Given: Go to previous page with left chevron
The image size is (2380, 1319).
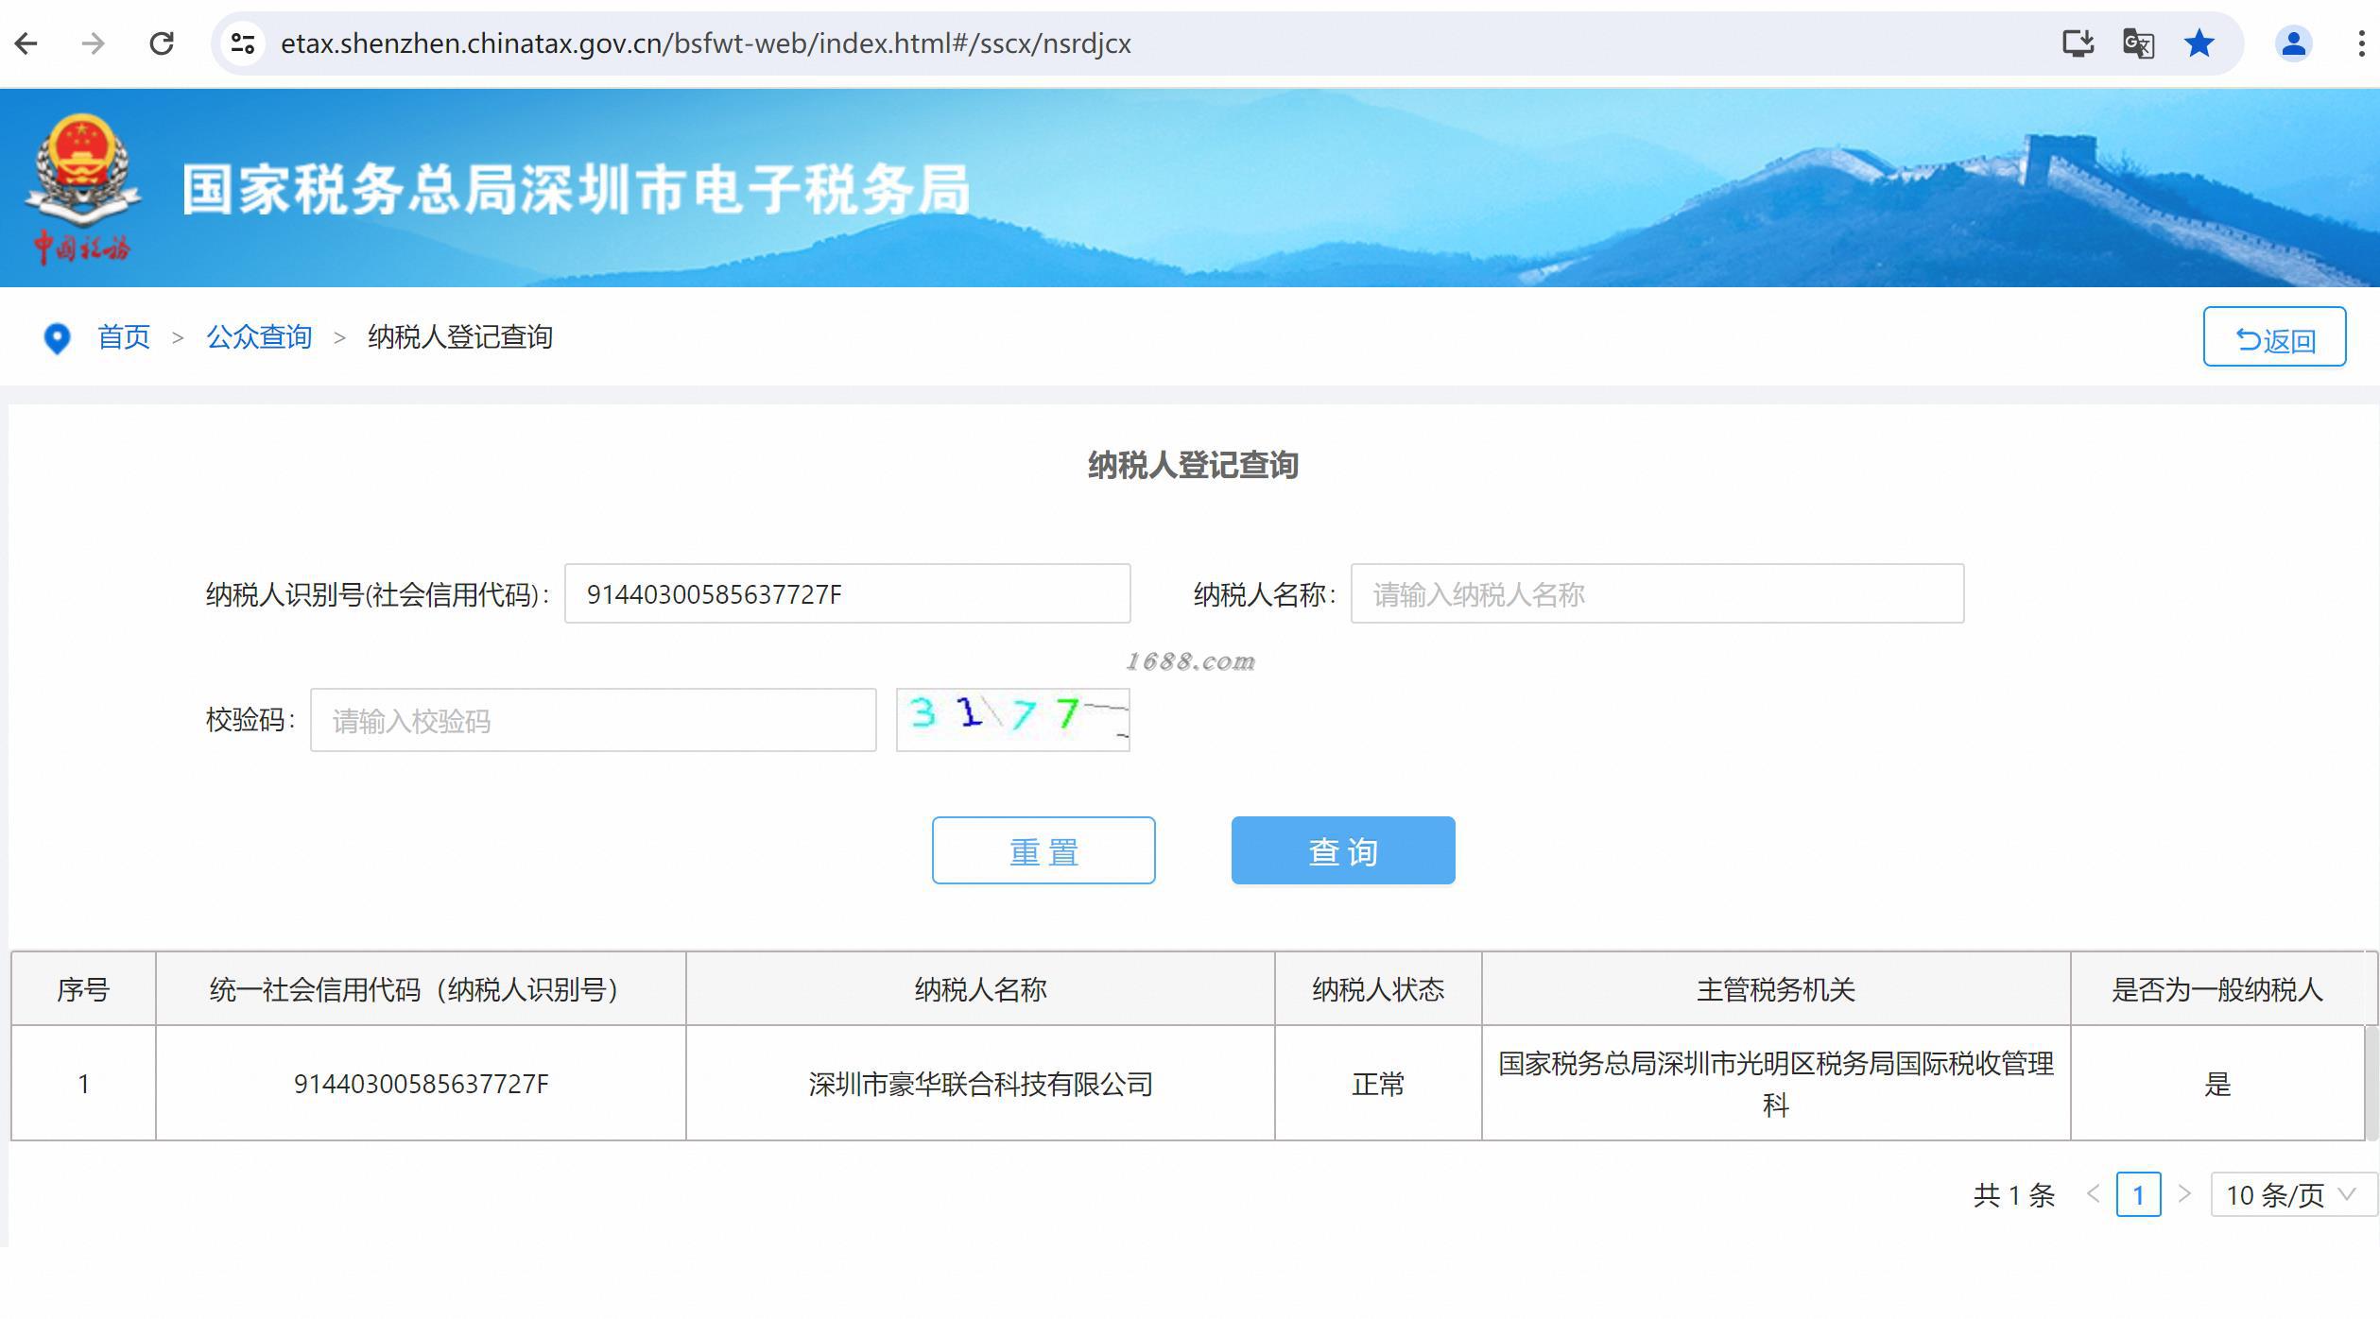Looking at the screenshot, I should pos(2093,1194).
